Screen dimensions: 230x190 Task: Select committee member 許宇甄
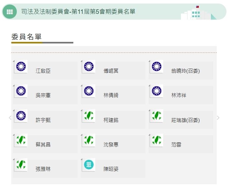click(x=43, y=120)
